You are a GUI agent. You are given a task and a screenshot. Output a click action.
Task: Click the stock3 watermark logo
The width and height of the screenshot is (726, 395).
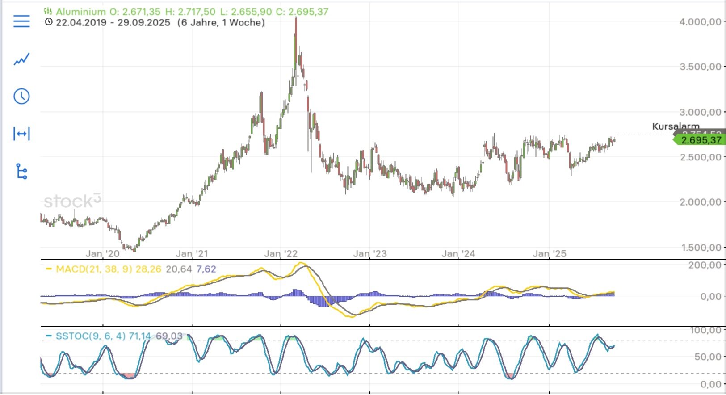pyautogui.click(x=72, y=201)
